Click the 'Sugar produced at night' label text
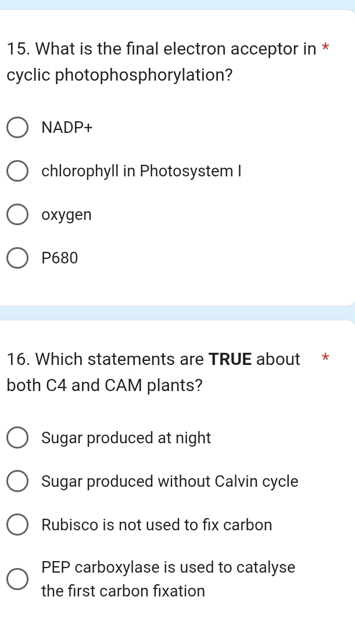This screenshot has height=622, width=355. tap(126, 437)
